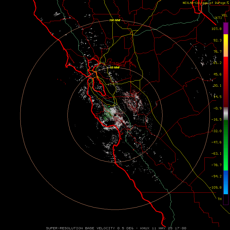
Task: Click the SUPER-RESOLUTION BASE VELOCITY caption text
Action: [x=80, y=228]
